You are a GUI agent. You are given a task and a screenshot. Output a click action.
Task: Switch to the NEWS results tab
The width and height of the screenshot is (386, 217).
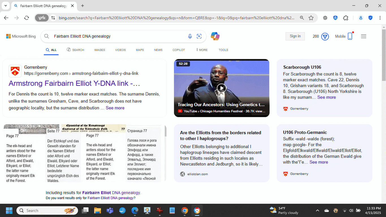(158, 50)
